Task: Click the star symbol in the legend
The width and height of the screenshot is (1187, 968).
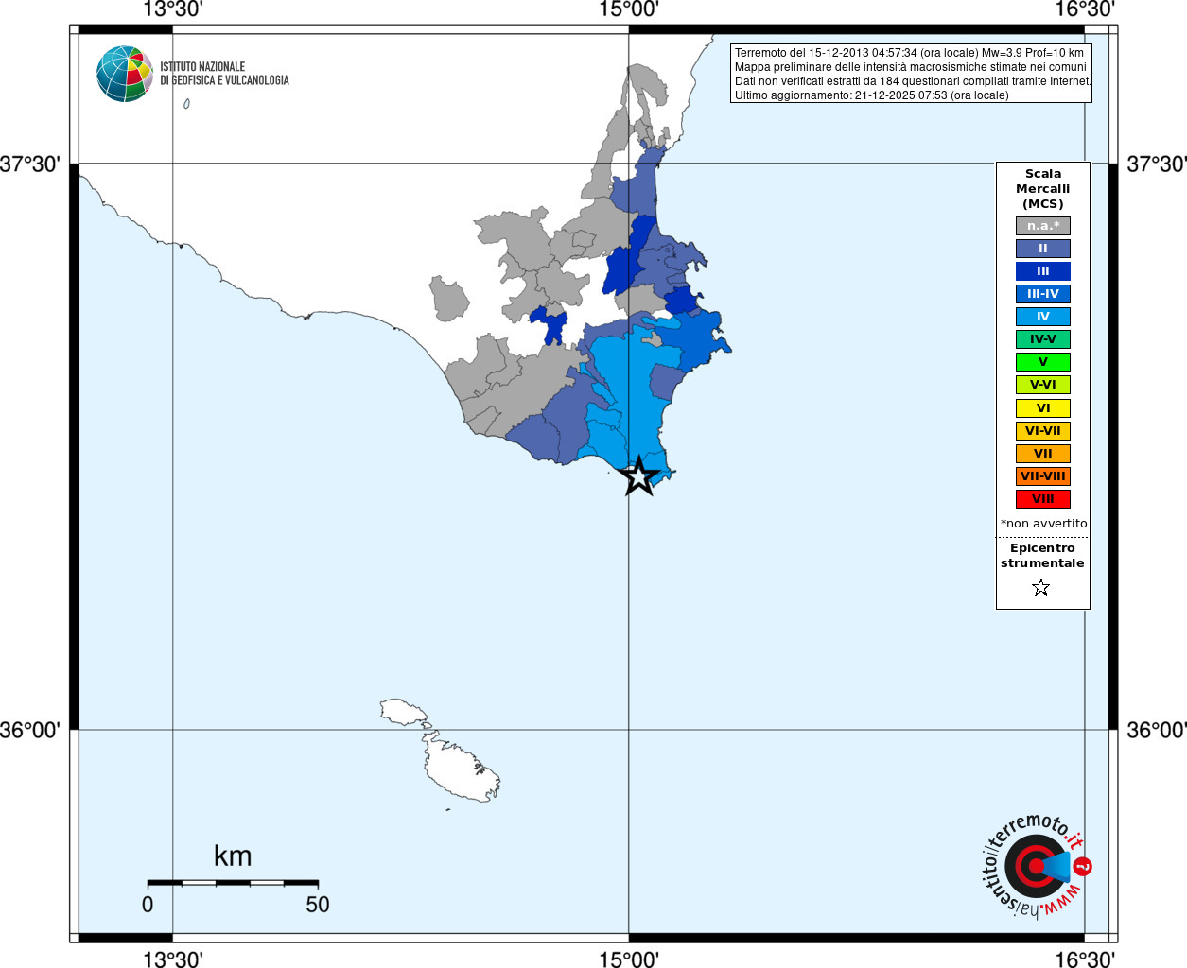Action: 1041,588
